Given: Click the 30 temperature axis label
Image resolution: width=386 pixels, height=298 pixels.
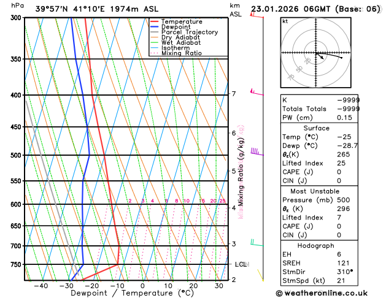Looking at the screenshot, I should click(x=219, y=286).
